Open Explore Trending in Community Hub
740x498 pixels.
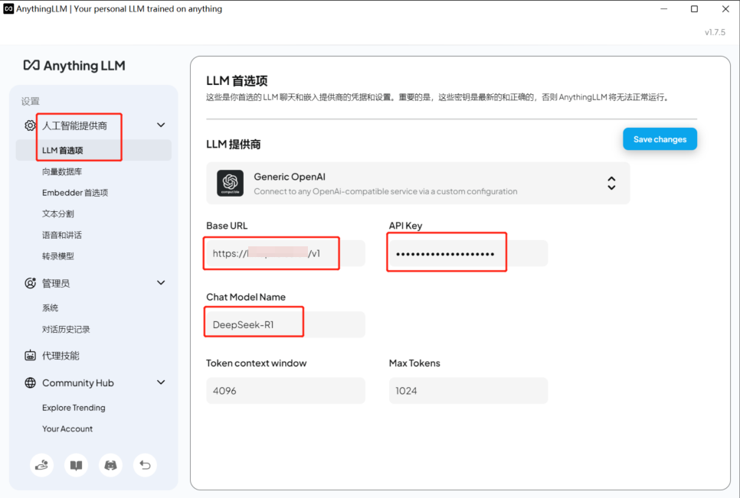(x=74, y=408)
